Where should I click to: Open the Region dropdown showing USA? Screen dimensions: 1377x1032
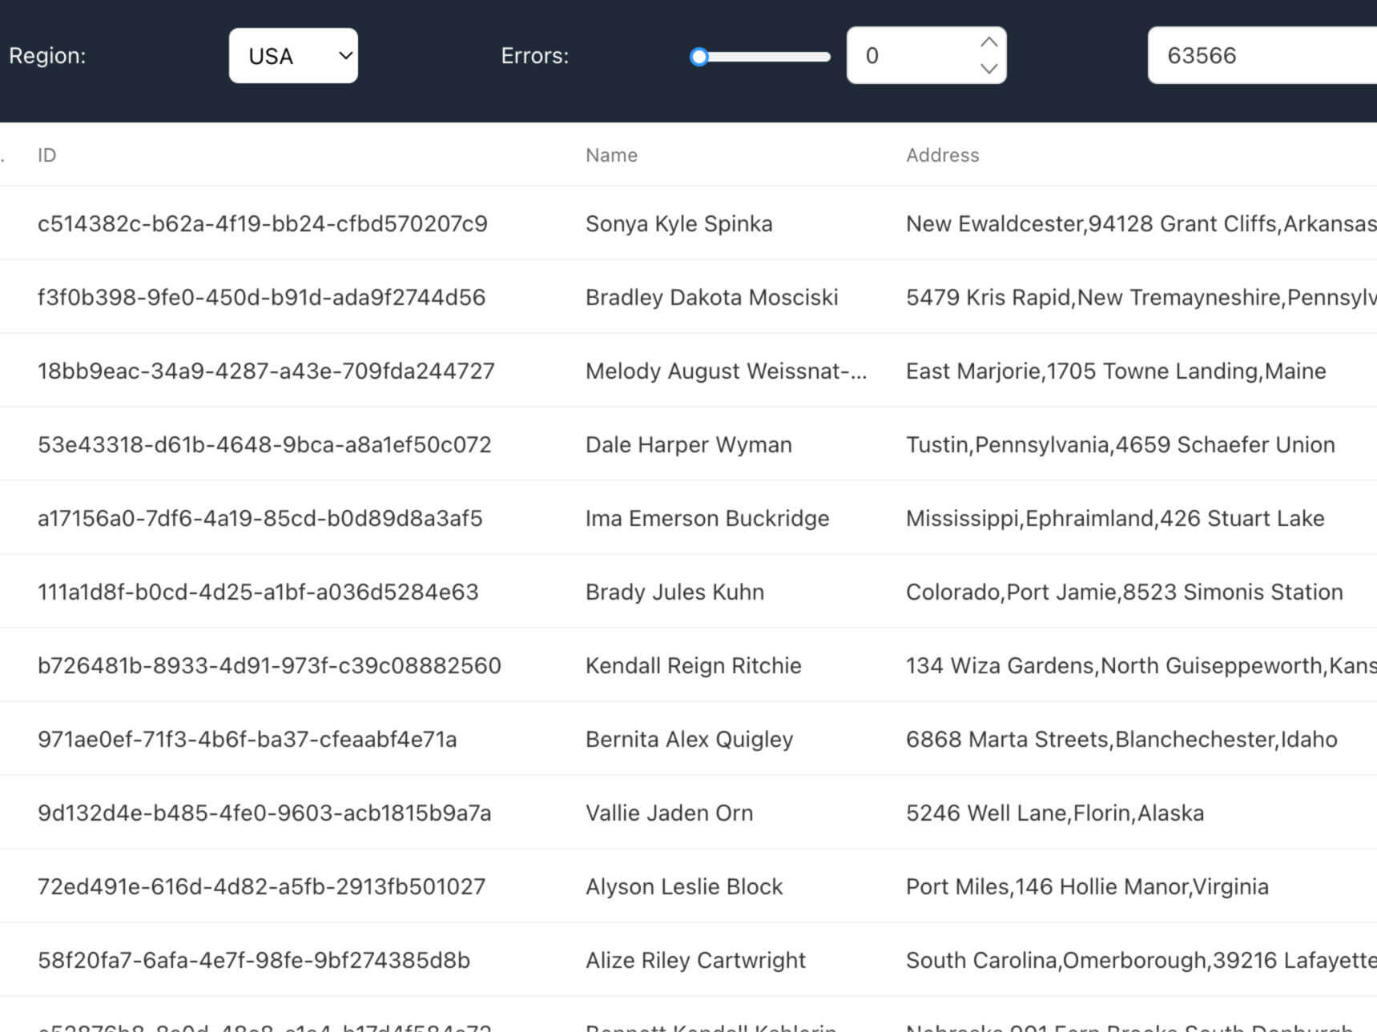tap(293, 55)
